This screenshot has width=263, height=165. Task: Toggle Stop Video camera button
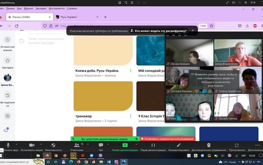pos(32,145)
